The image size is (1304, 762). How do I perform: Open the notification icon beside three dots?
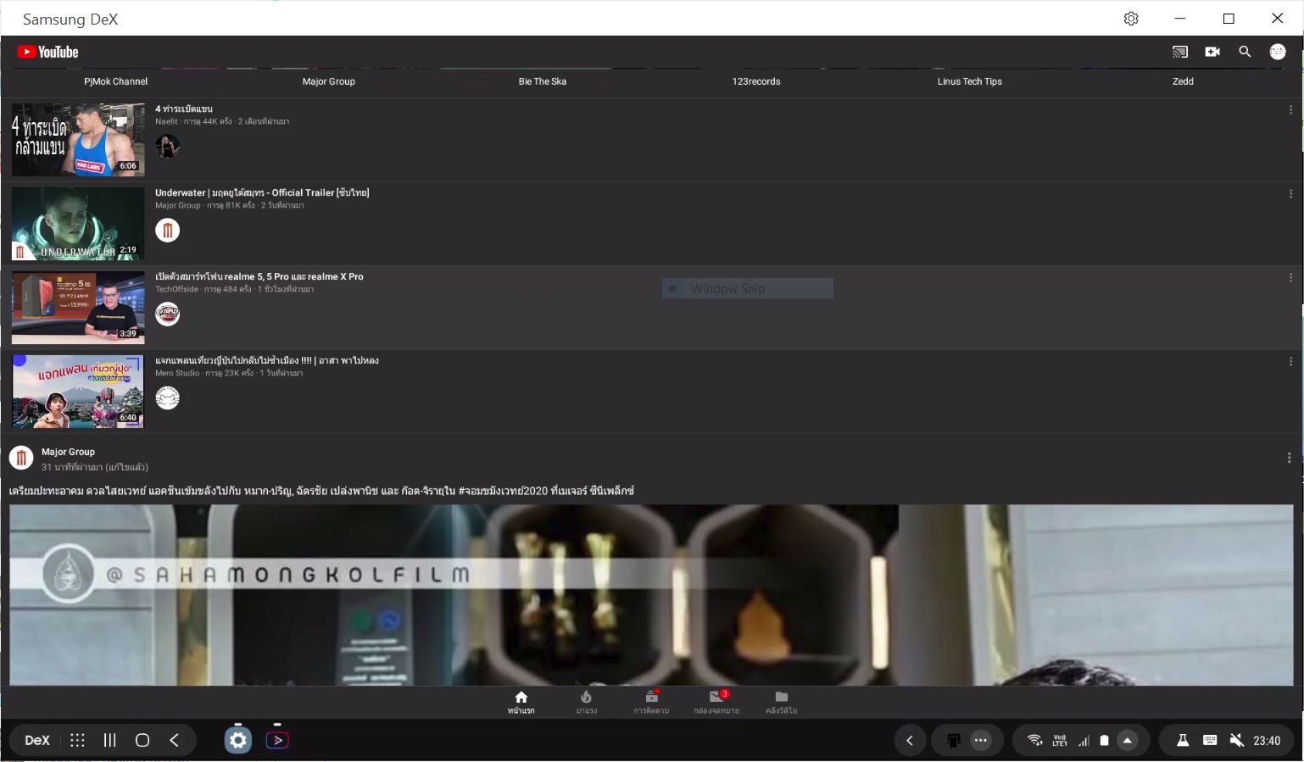tap(953, 741)
